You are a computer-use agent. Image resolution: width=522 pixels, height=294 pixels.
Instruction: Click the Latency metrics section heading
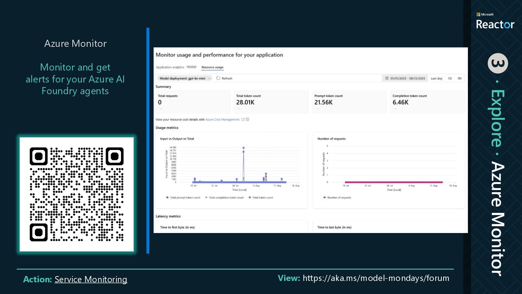tap(168, 216)
